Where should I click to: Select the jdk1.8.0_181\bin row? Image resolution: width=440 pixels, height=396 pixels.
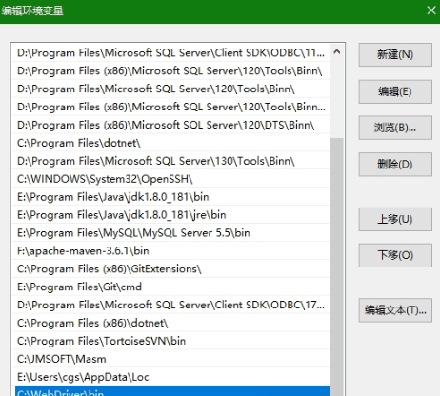(171, 197)
